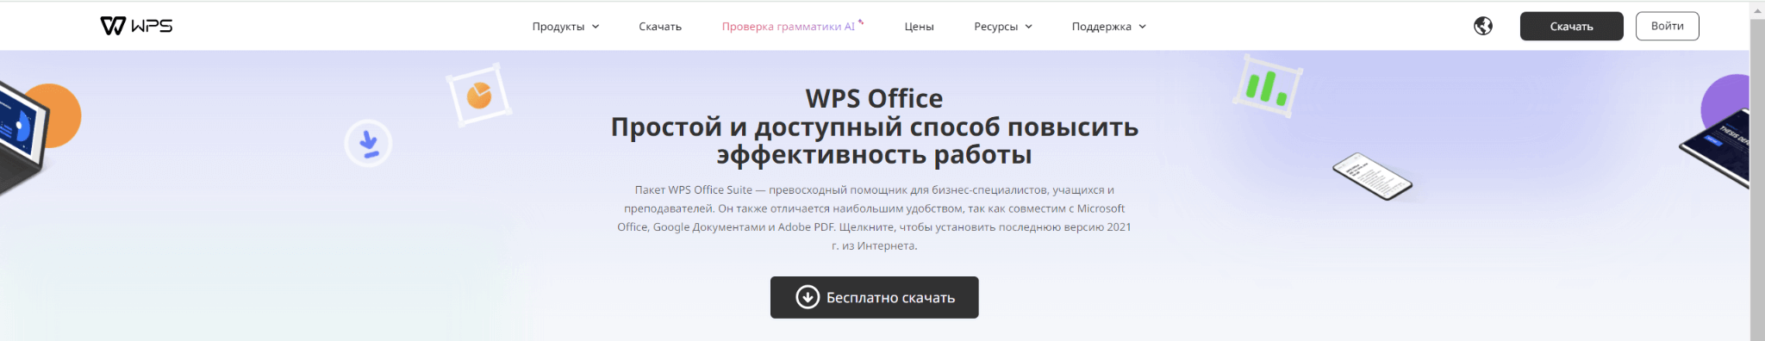Open the Скачать navigation link
The width and height of the screenshot is (1765, 341).
(x=660, y=27)
